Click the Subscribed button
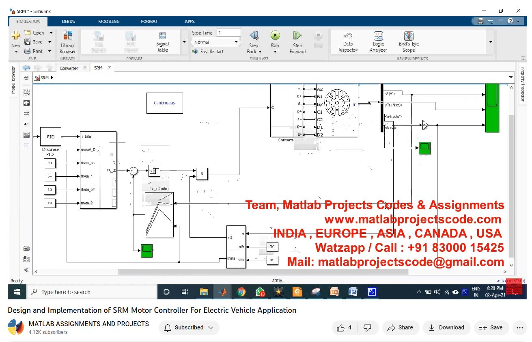The width and height of the screenshot is (532, 342). [189, 328]
